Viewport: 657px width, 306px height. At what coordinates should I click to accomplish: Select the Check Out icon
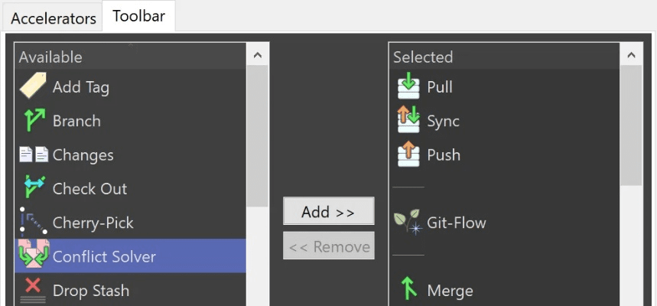pos(34,188)
